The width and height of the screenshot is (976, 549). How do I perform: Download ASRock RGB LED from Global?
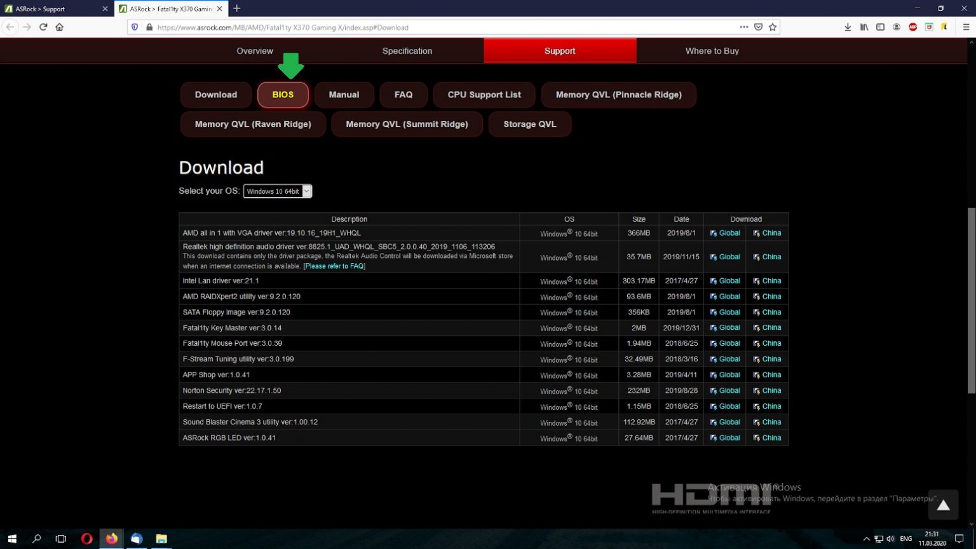[x=725, y=438]
